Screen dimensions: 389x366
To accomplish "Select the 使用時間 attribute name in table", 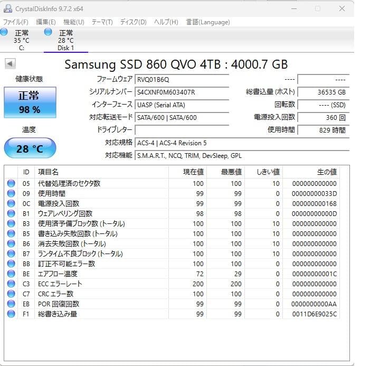I will click(52, 193).
